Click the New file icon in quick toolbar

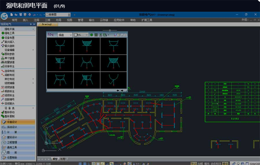point(12,15)
